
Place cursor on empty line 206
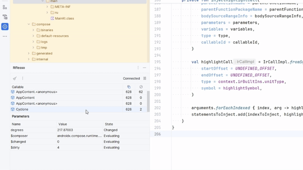point(237,134)
